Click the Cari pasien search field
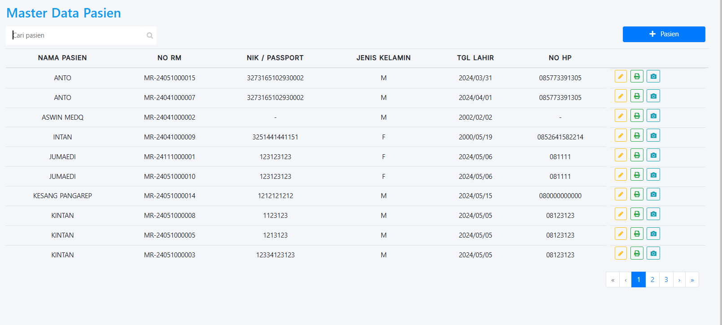 (x=76, y=35)
